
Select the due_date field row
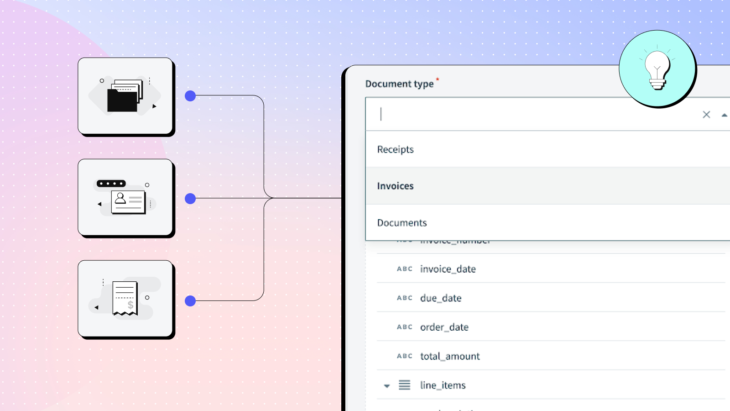[x=551, y=298]
